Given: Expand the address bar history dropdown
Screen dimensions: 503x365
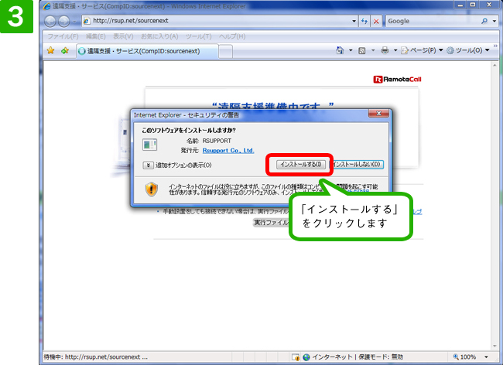Looking at the screenshot, I should click(x=354, y=21).
